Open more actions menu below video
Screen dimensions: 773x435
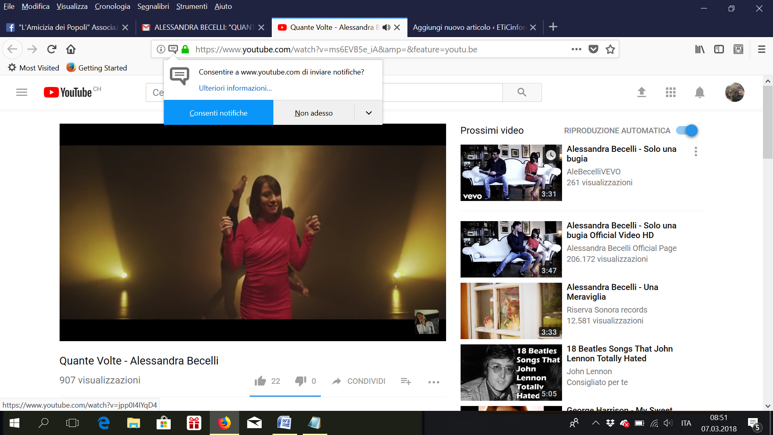coord(434,382)
